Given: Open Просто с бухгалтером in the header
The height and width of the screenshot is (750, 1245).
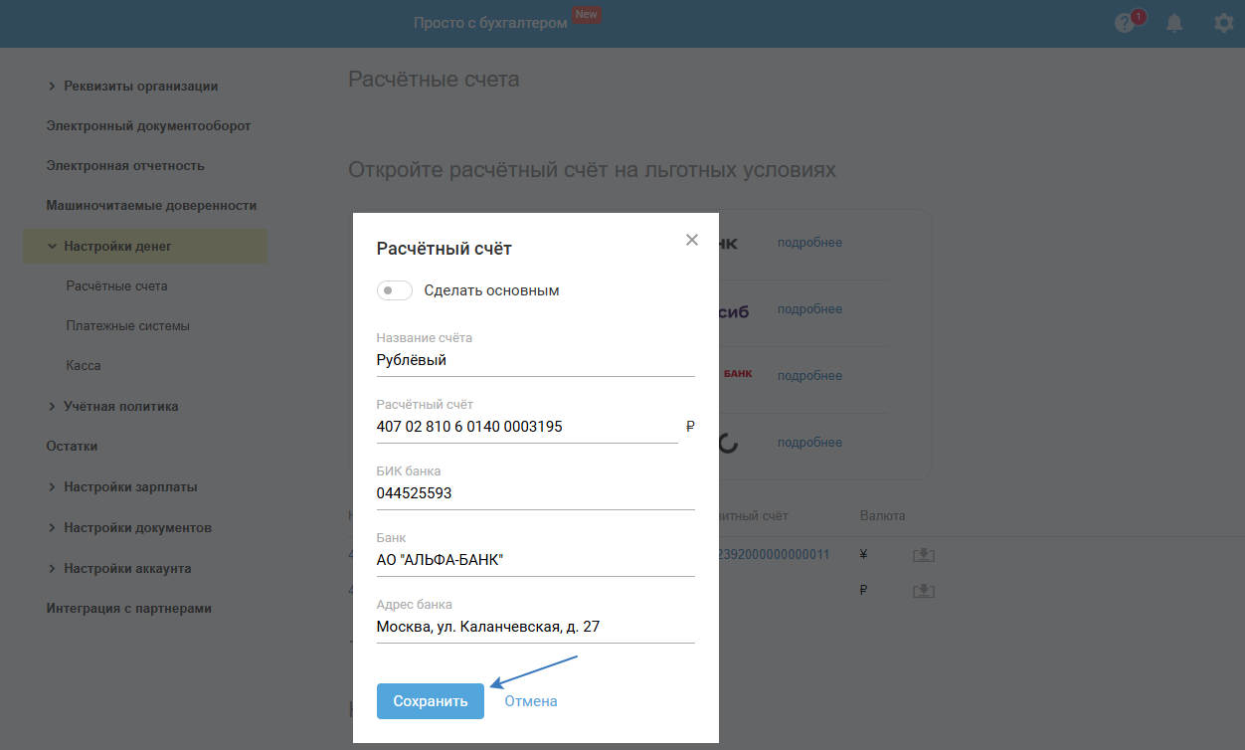Looking at the screenshot, I should click(490, 23).
